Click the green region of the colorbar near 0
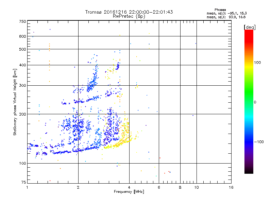272x204 pixels. pos(249,97)
